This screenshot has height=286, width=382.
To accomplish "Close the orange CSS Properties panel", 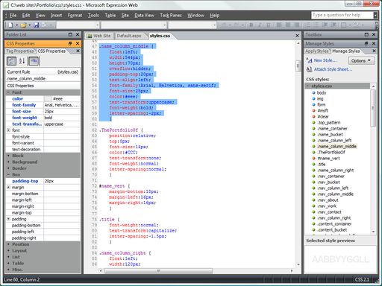I will point(78,43).
